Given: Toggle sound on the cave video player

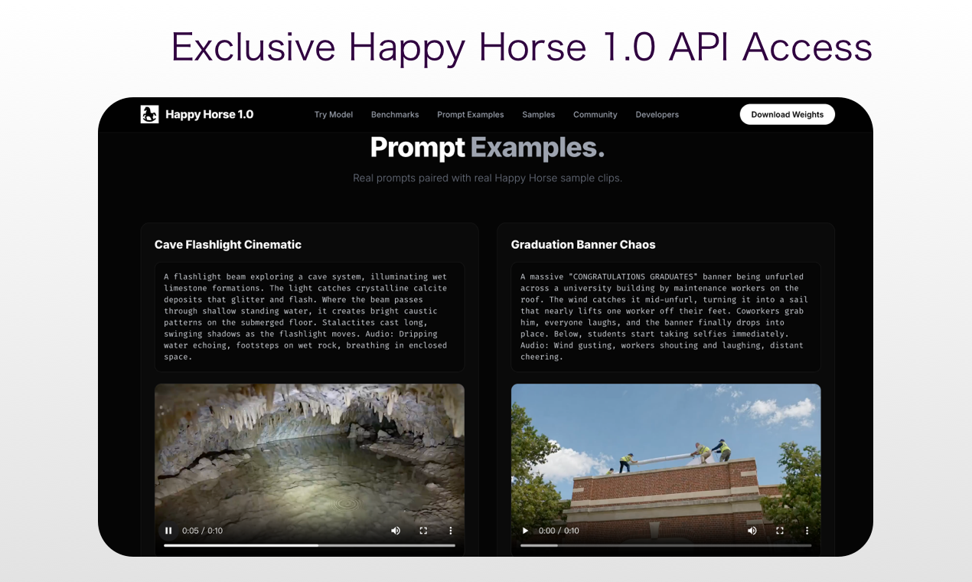Looking at the screenshot, I should click(x=396, y=530).
